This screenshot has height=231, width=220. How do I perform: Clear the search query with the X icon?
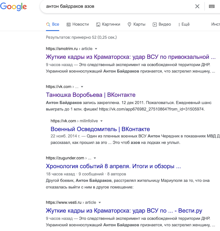(197, 6)
